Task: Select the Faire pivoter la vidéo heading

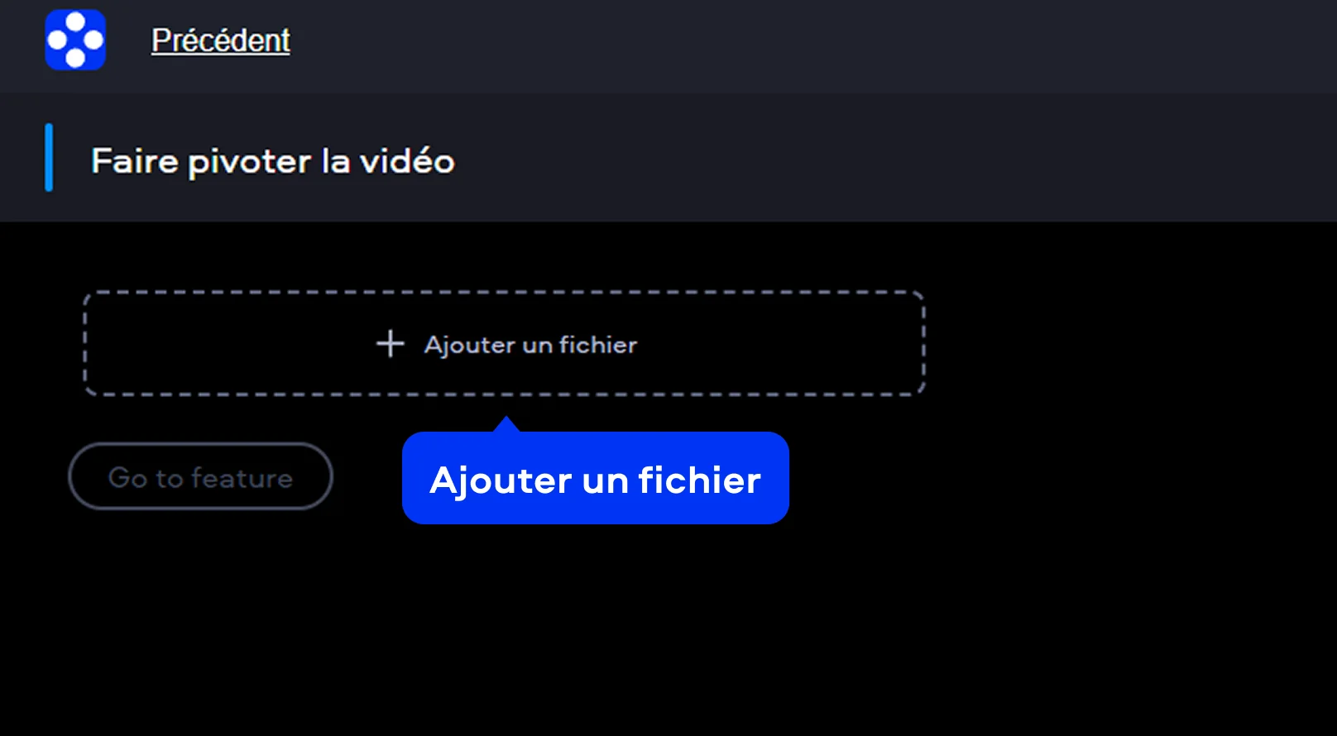Action: point(273,161)
